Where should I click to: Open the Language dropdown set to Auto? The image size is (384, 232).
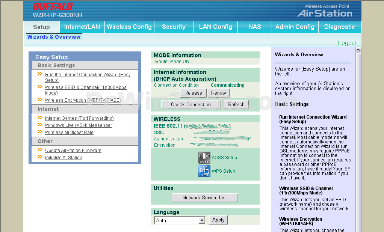pos(202,220)
